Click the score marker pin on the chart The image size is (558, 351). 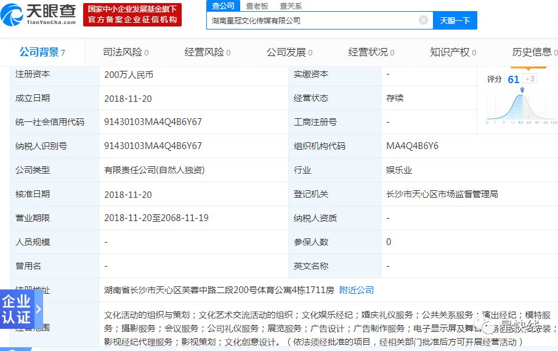pyautogui.click(x=522, y=90)
